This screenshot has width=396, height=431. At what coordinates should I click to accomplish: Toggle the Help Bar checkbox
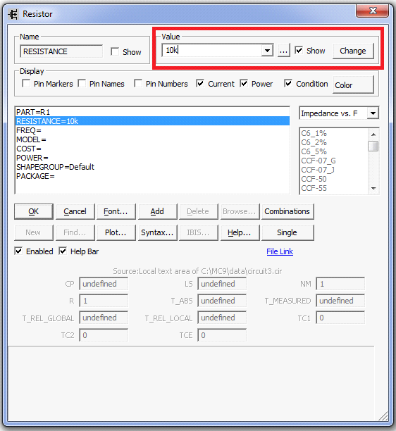(63, 251)
